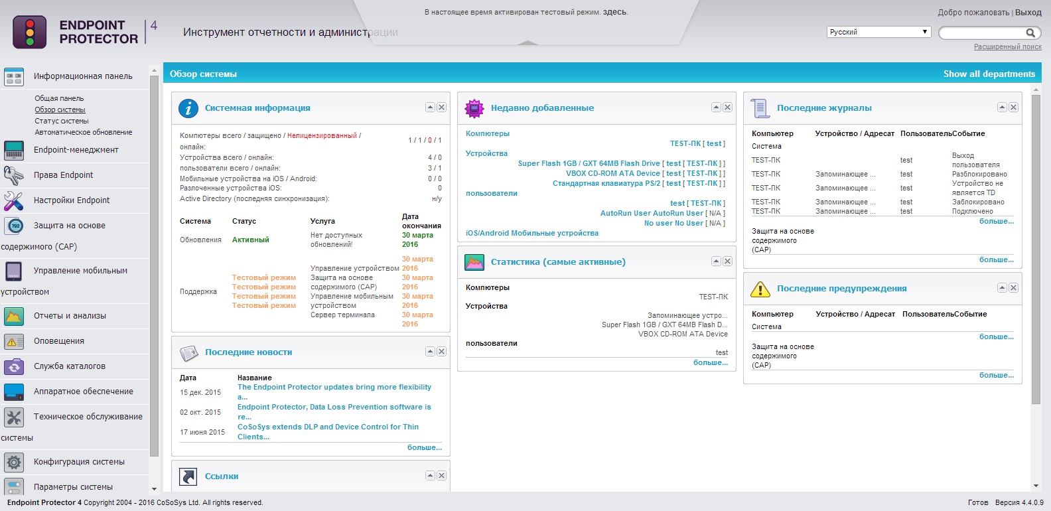This screenshot has width=1051, height=511.
Task: Collapse the Системная информация widget
Action: (430, 108)
